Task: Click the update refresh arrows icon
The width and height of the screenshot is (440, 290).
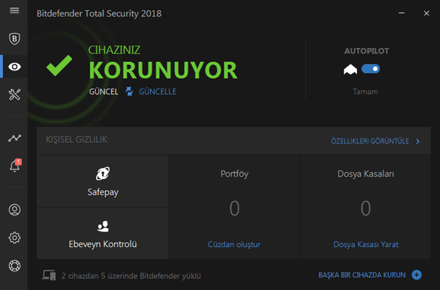Action: (x=129, y=92)
